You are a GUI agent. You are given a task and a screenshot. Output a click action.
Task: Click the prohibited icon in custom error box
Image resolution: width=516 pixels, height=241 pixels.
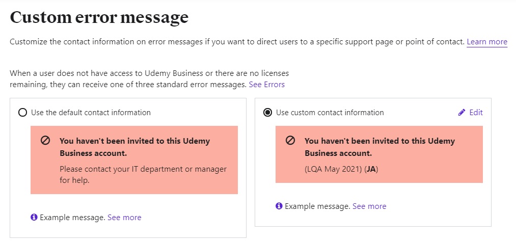[290, 141]
